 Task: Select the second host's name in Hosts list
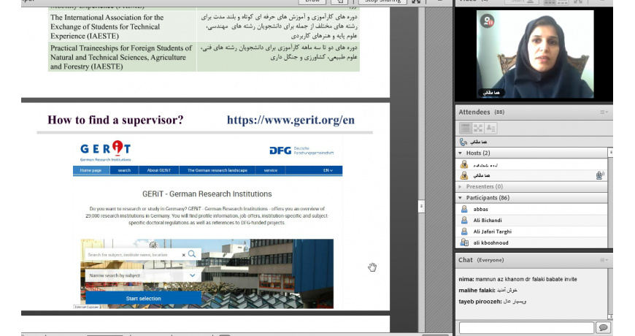(482, 175)
